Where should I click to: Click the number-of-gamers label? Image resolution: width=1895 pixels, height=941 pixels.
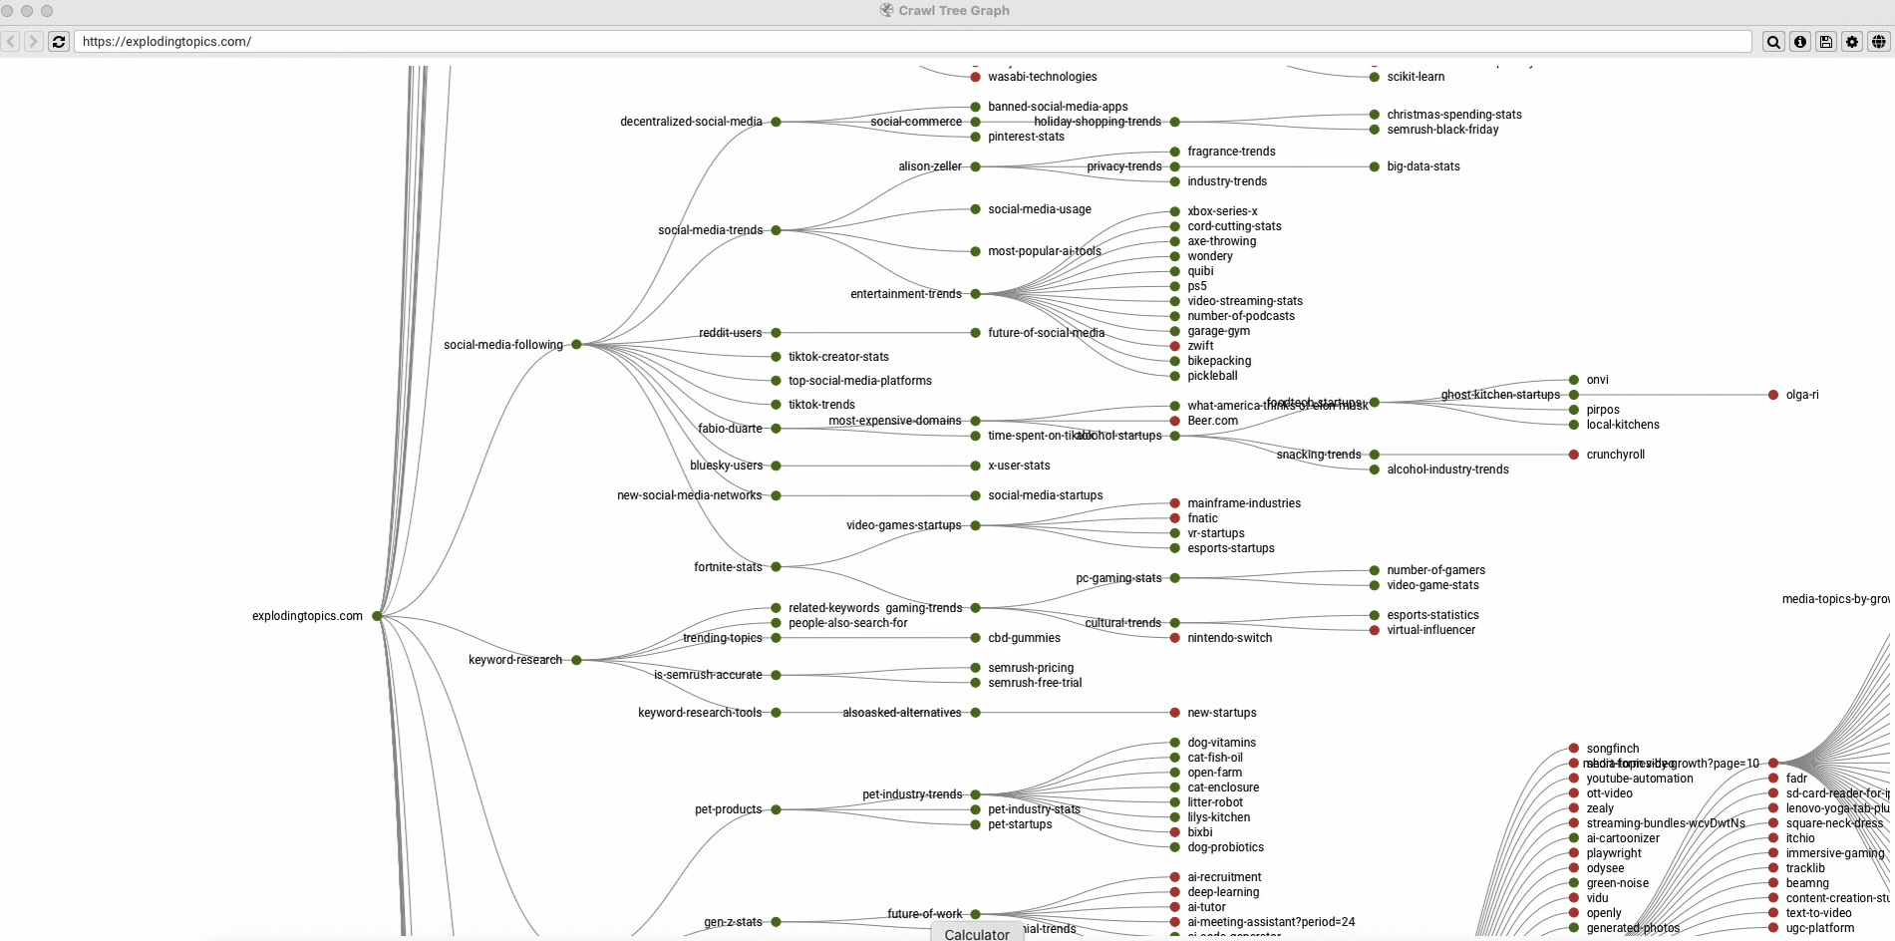tap(1435, 570)
